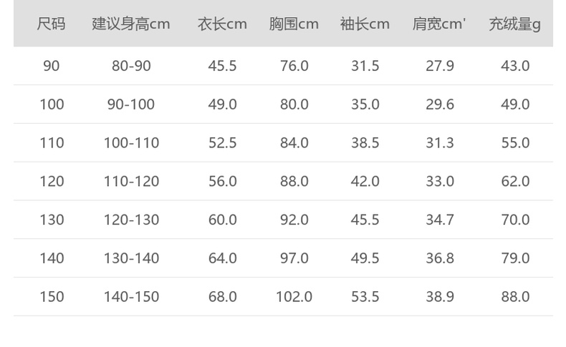Click sleeve length 45.5 in size 130 row
566x347 pixels.
(365, 220)
